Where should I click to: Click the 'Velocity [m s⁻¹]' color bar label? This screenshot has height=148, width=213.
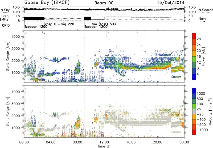[x=210, y=111]
